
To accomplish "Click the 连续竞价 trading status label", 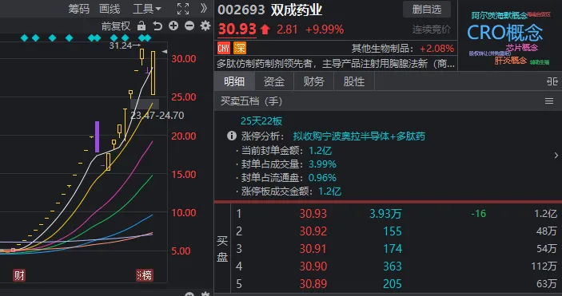I will click(431, 30).
